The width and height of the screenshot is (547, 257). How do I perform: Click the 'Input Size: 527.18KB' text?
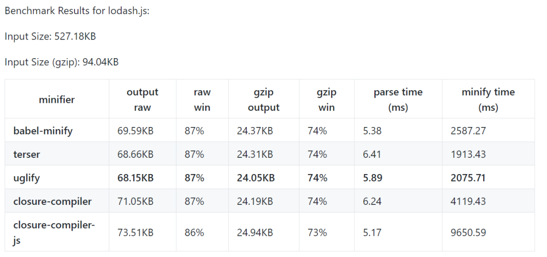(50, 36)
